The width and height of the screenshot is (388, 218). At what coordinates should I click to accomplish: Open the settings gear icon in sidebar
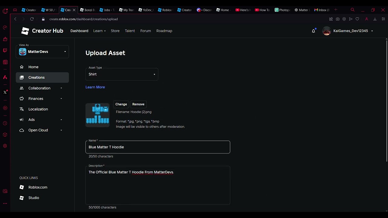(5, 146)
